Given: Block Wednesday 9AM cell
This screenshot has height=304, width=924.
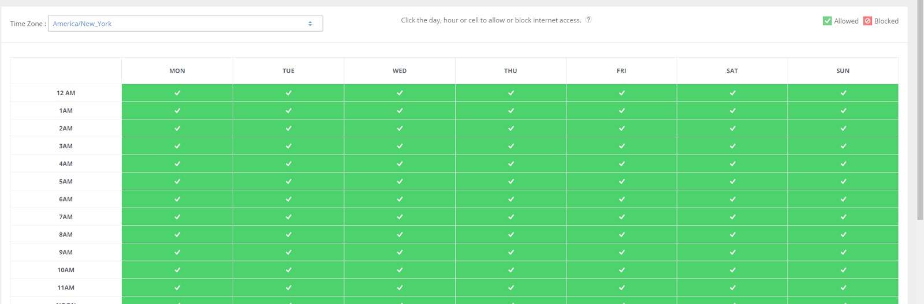Looking at the screenshot, I should [400, 252].
